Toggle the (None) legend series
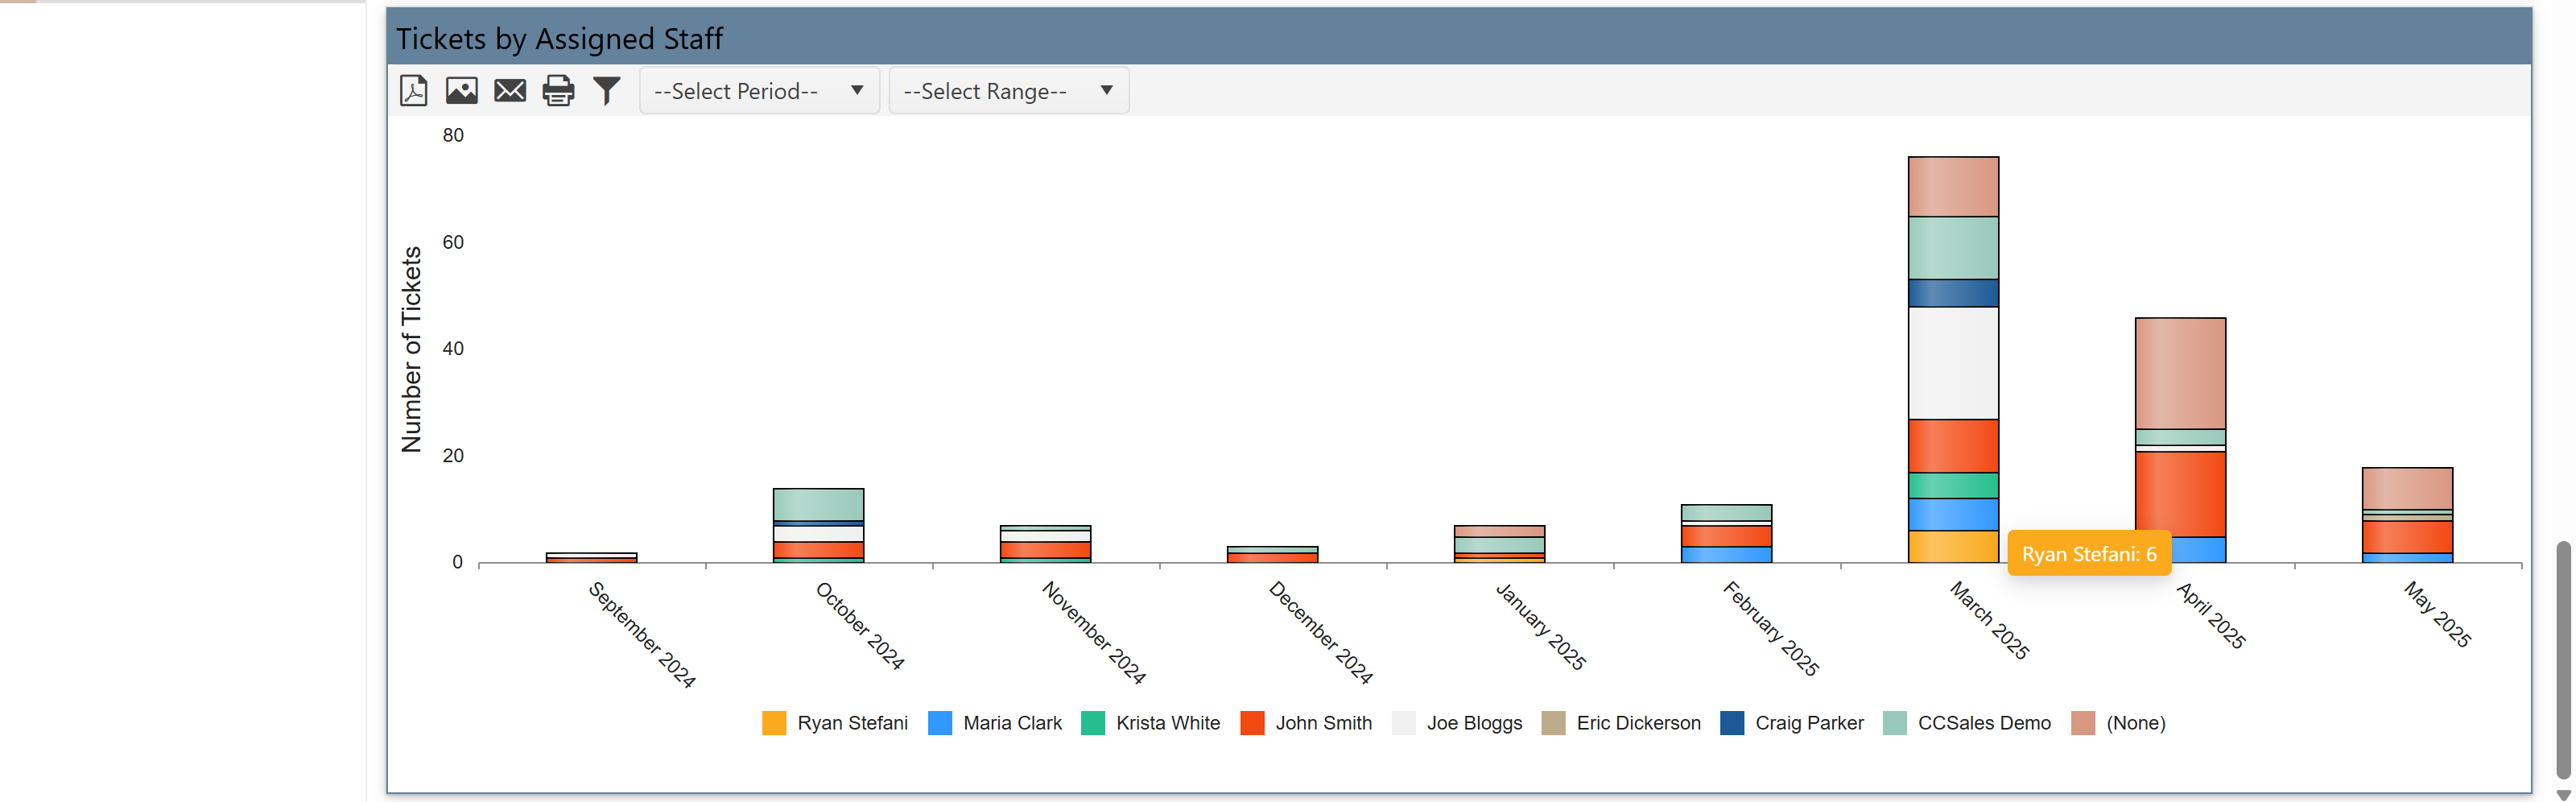2576x802 pixels. pos(2134,723)
